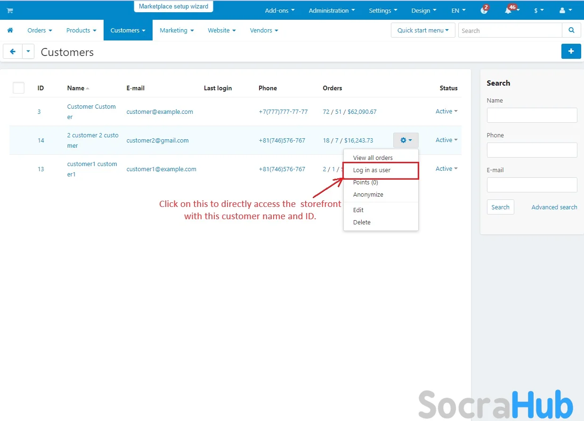Open the currency $ dropdown
Image resolution: width=584 pixels, height=421 pixels.
pos(539,10)
